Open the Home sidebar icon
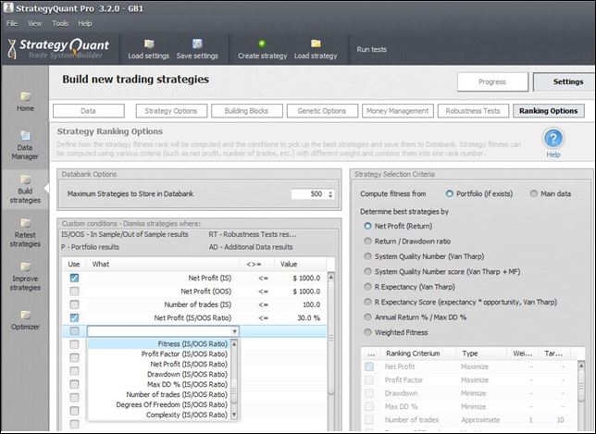Viewport: 596px width, 434px height. pyautogui.click(x=26, y=96)
